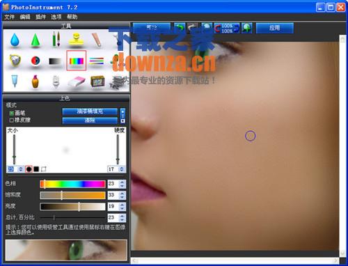The image size is (348, 266).
Task: Click the rainbow hue slider bar
Action: (72, 184)
